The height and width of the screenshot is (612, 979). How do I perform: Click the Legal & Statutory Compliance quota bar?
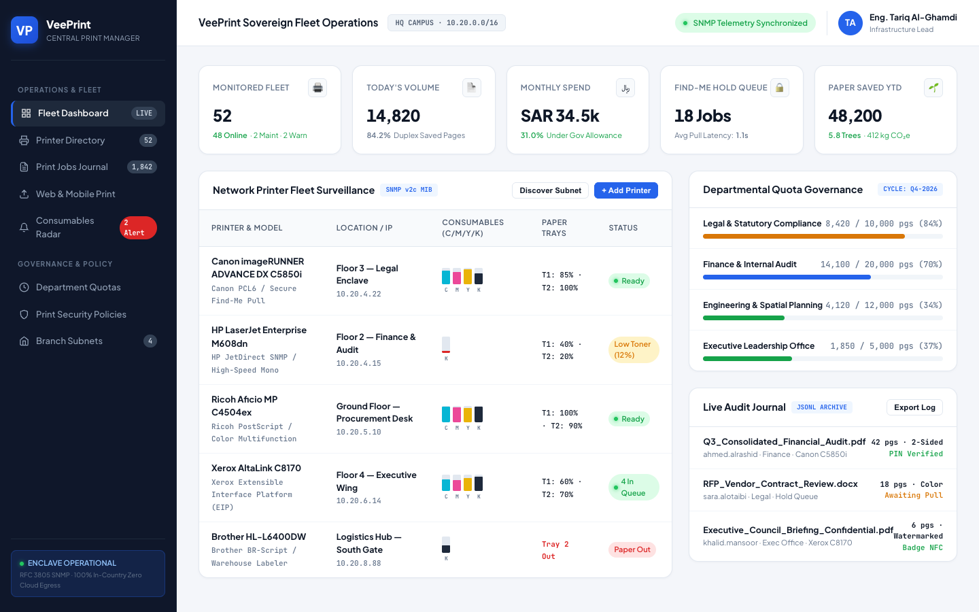click(x=823, y=237)
